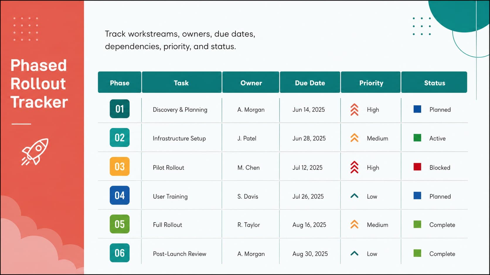The image size is (490, 275).
Task: Click the red Blocked status swatch
Action: pyautogui.click(x=417, y=167)
